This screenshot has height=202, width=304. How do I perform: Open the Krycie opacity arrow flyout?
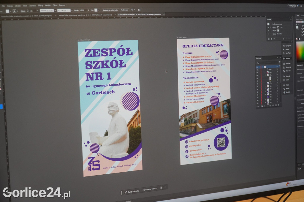pyautogui.click(x=88, y=10)
